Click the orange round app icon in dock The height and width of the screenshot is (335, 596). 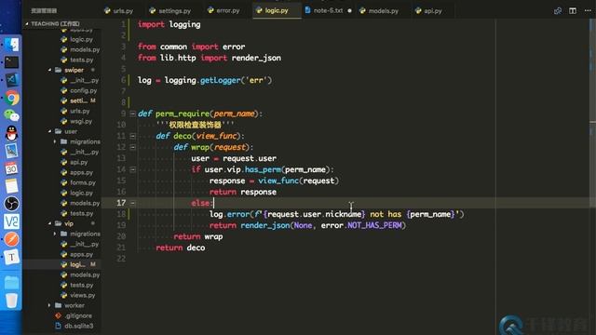(x=11, y=239)
